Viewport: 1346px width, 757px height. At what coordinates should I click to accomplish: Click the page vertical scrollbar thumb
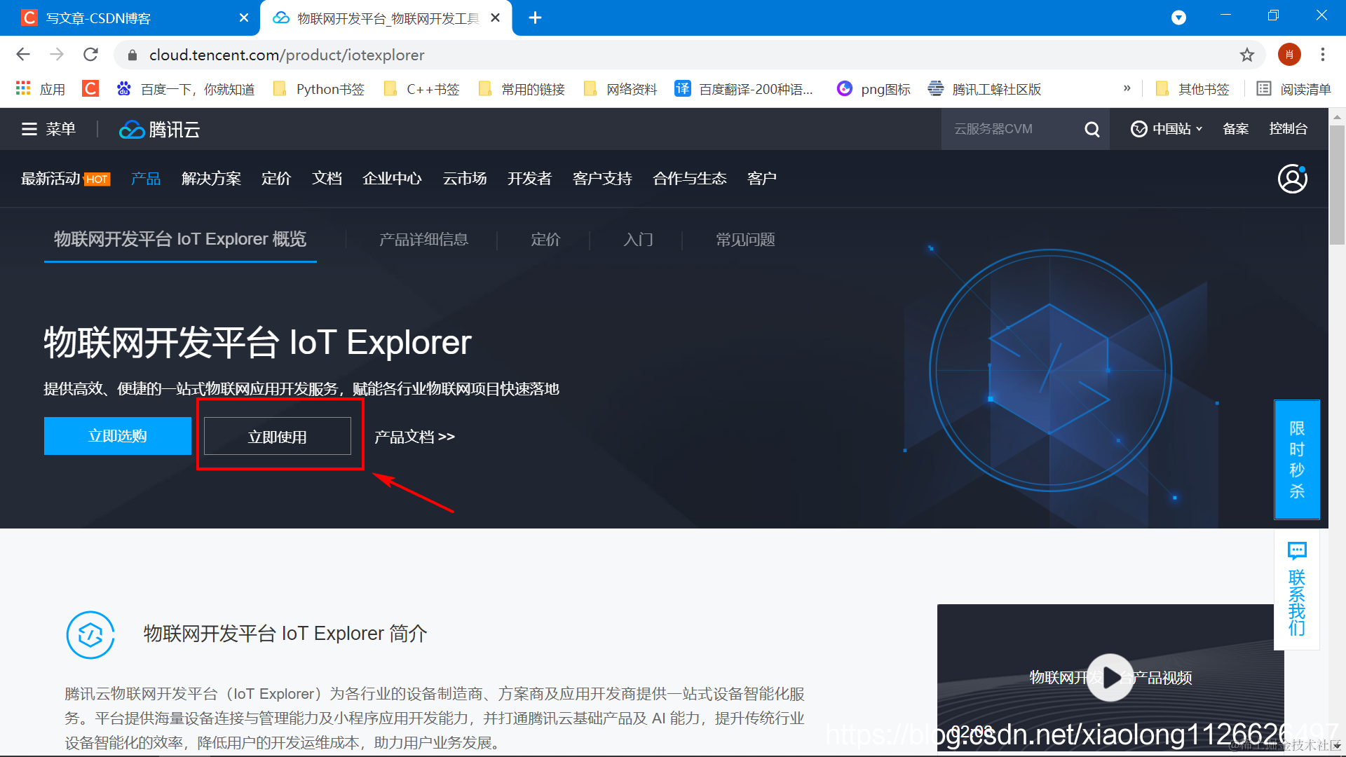coord(1337,185)
